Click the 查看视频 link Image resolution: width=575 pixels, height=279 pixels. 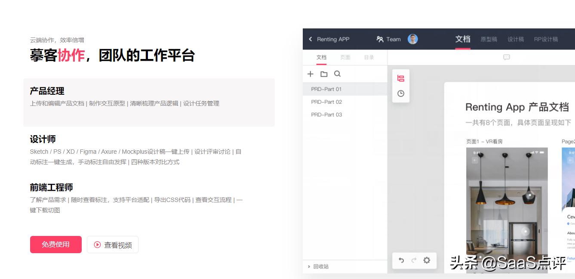pos(112,244)
